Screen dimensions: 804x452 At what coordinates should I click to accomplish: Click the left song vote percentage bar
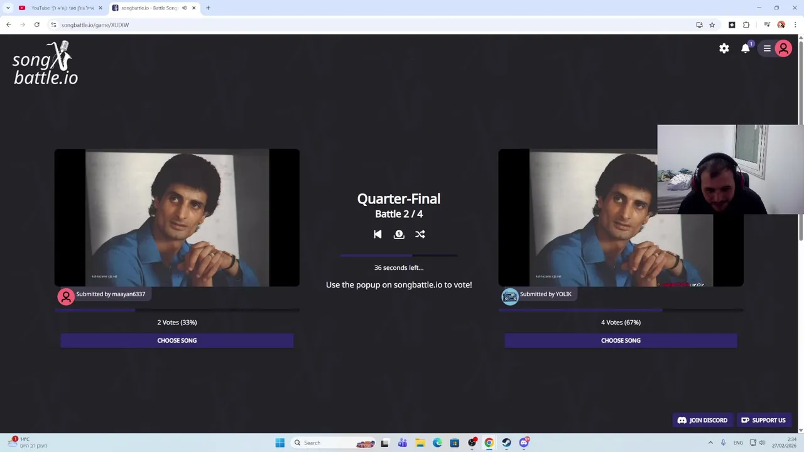tap(177, 309)
